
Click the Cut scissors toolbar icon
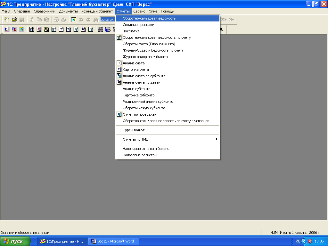[32, 20]
